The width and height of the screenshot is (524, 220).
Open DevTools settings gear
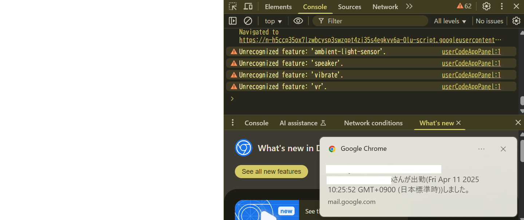pyautogui.click(x=486, y=6)
